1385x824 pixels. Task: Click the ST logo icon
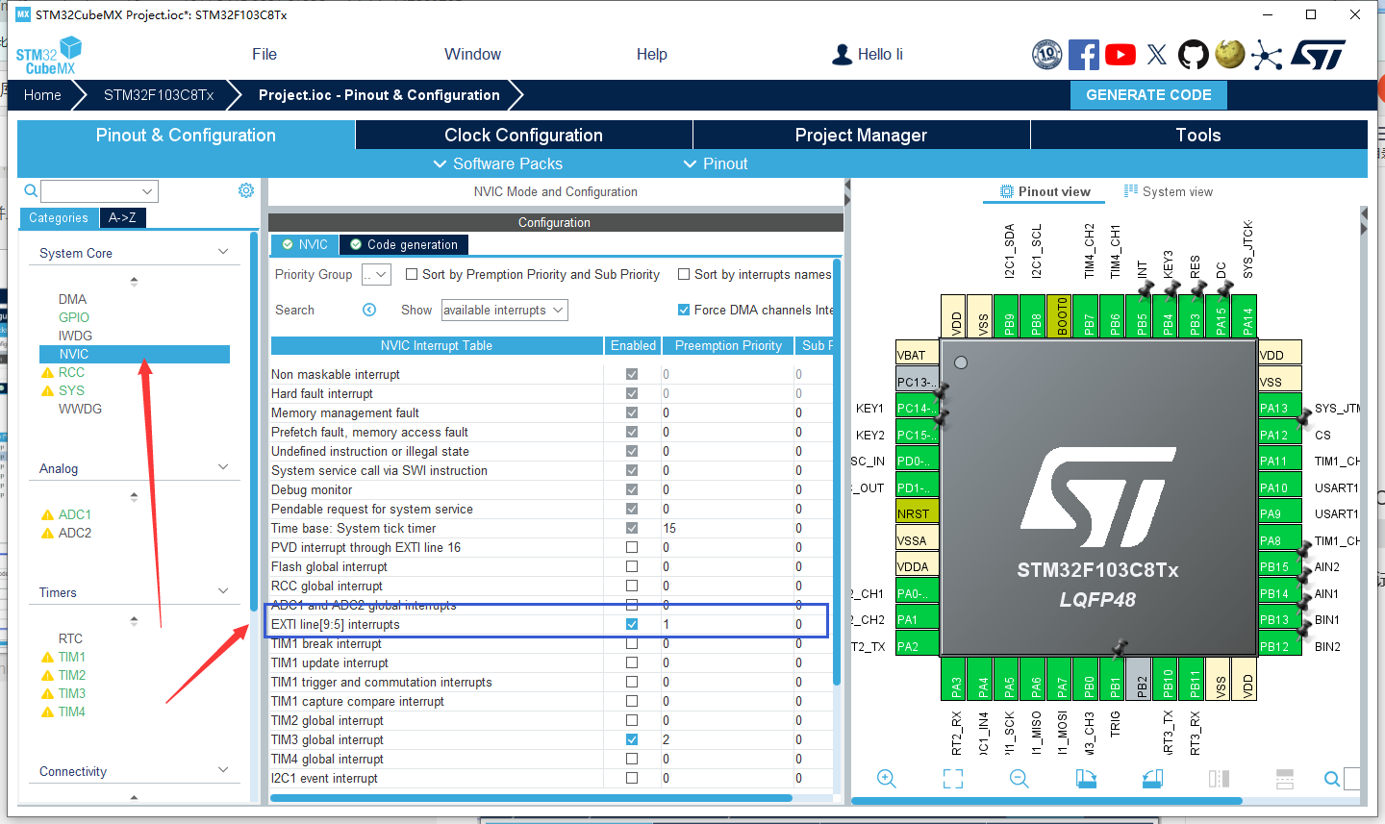tap(1318, 55)
